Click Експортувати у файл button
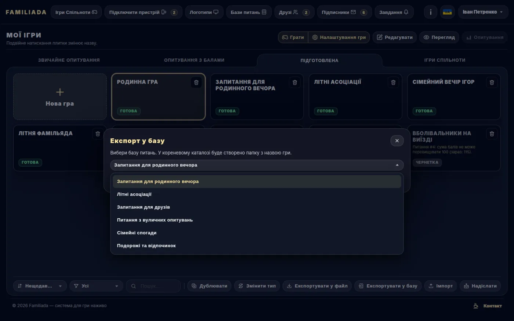 click(317, 286)
